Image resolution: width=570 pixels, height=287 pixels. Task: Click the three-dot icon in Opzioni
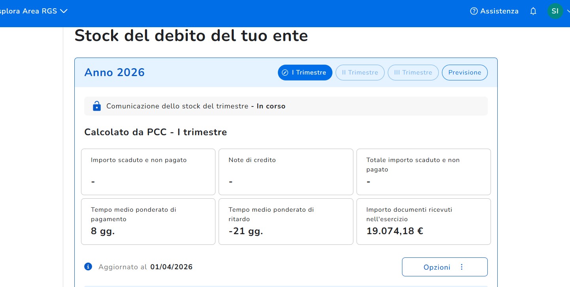pyautogui.click(x=462, y=267)
